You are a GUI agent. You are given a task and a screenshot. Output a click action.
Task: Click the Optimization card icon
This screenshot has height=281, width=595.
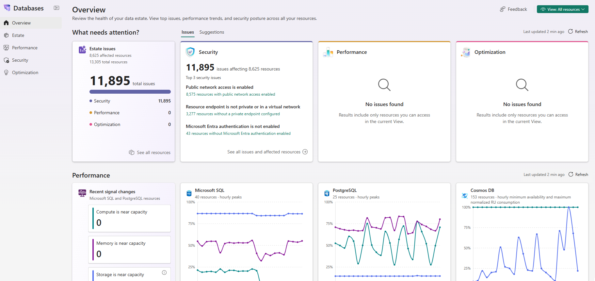(466, 52)
